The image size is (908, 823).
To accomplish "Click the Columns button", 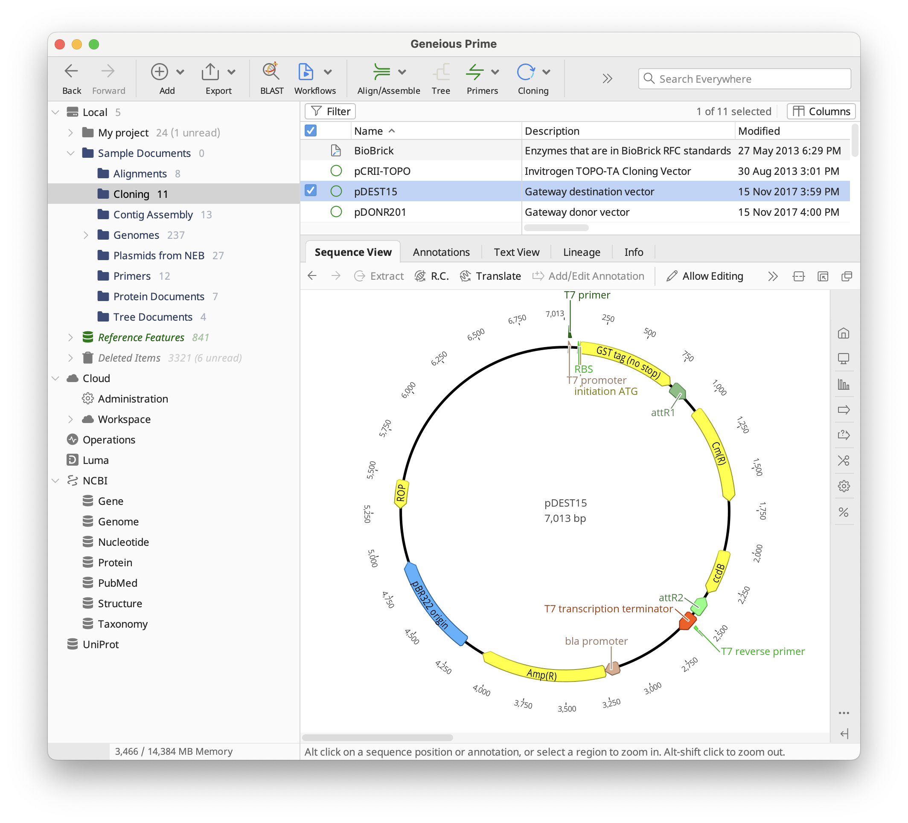I will 821,111.
